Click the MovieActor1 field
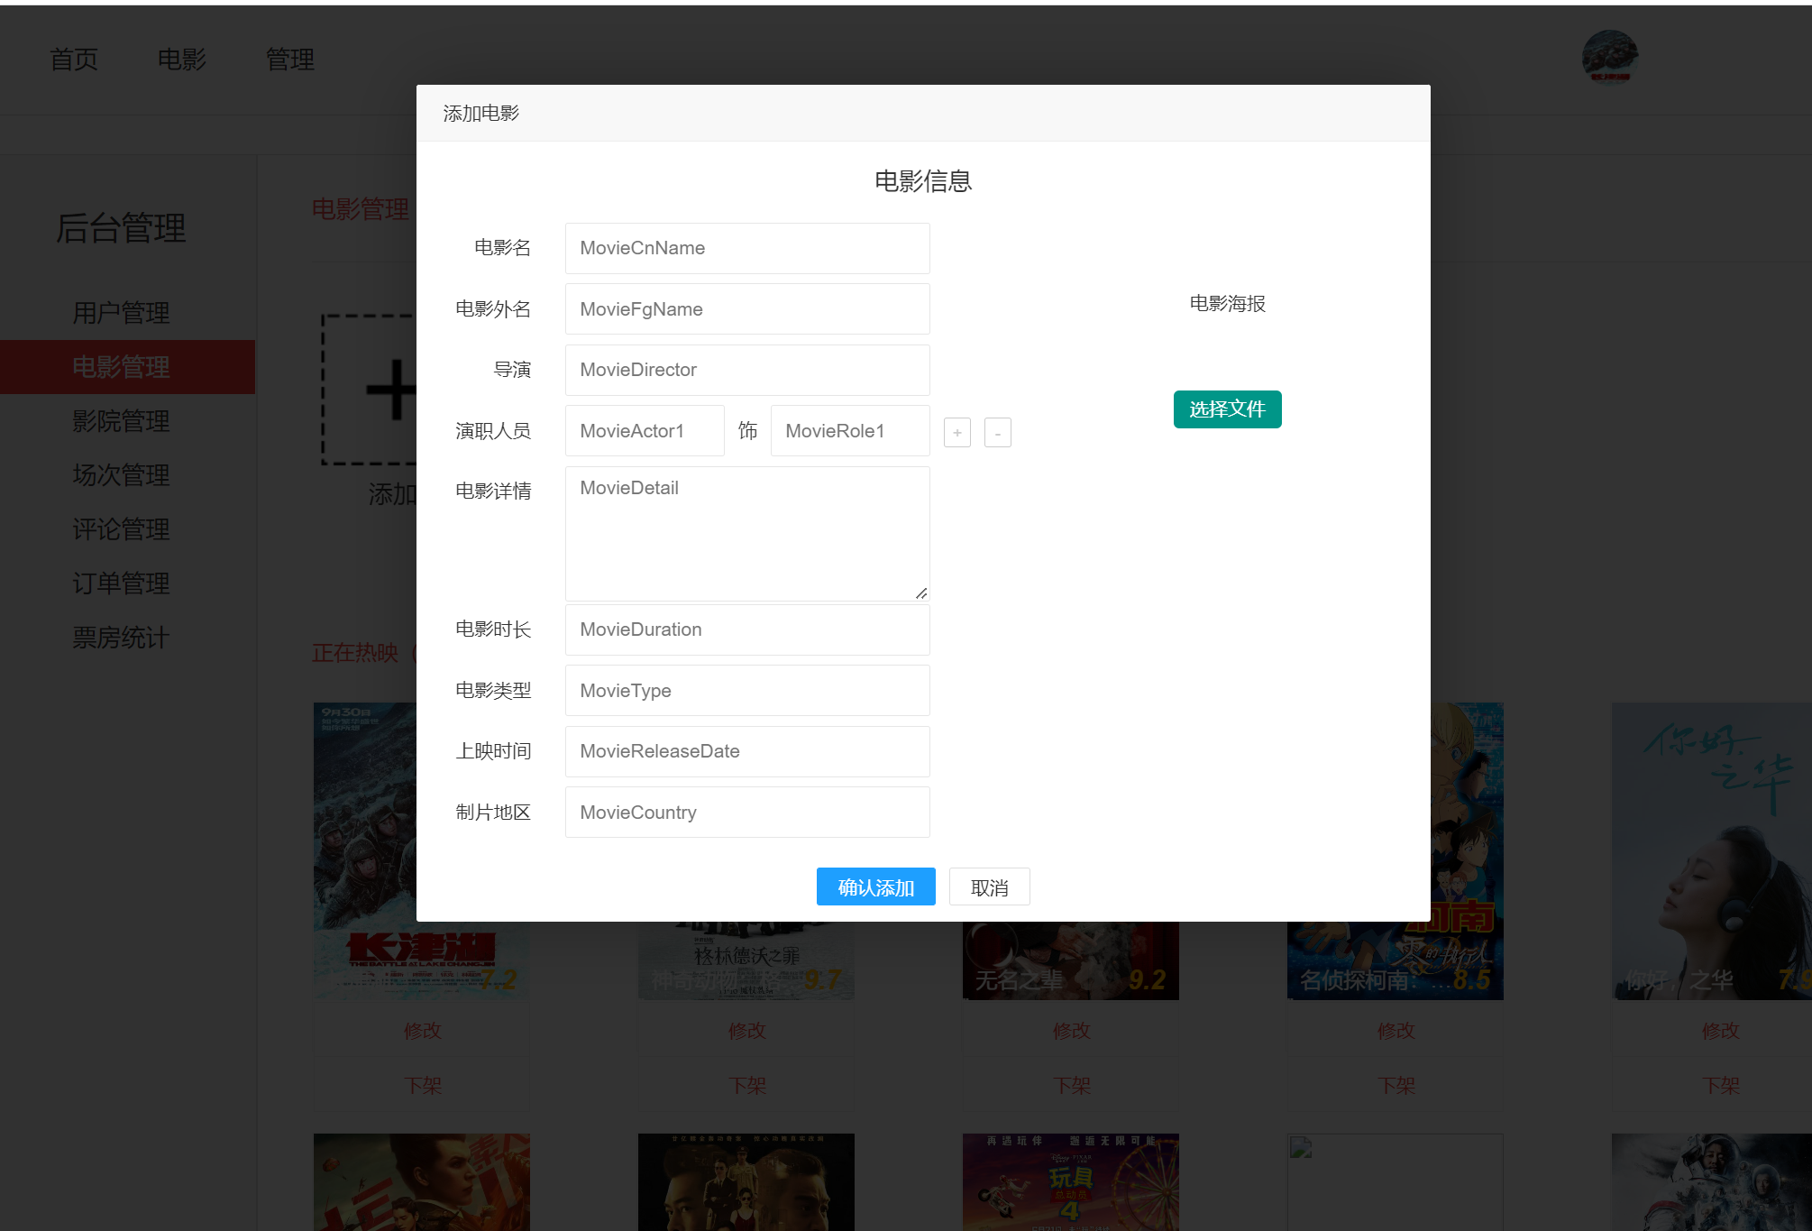 pos(645,431)
